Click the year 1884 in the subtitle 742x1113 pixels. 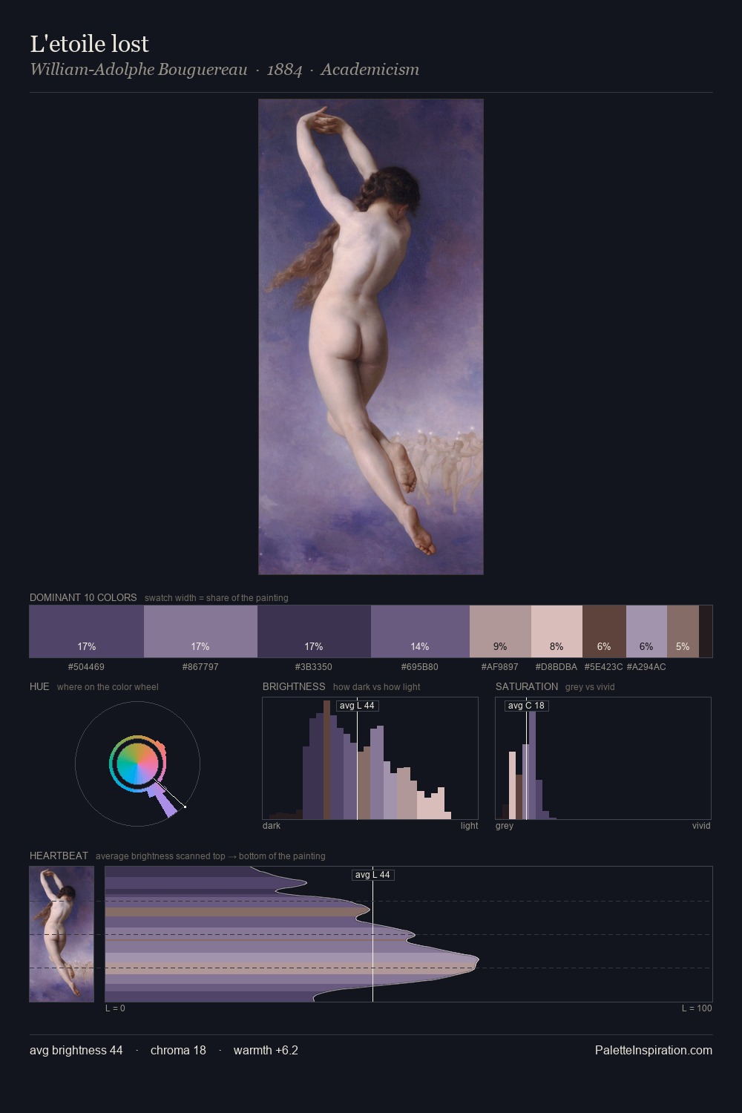click(284, 70)
